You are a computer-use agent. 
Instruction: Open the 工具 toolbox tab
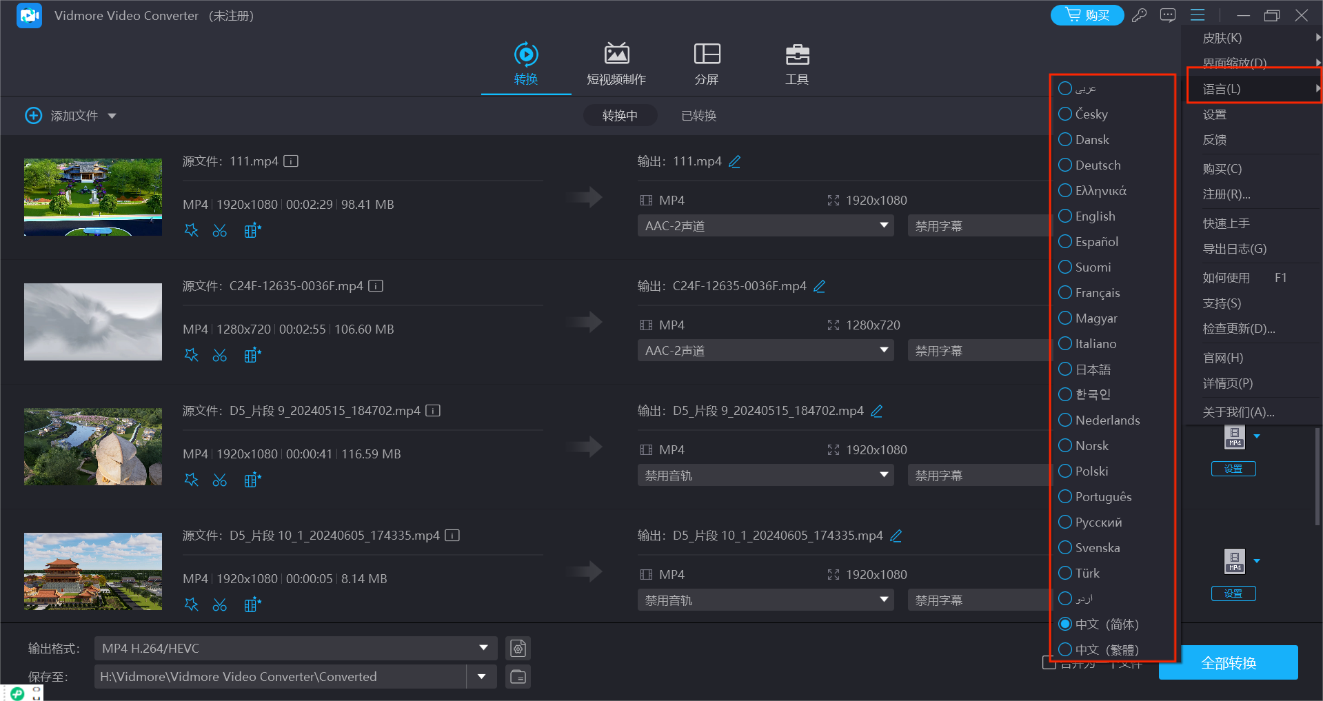[797, 64]
